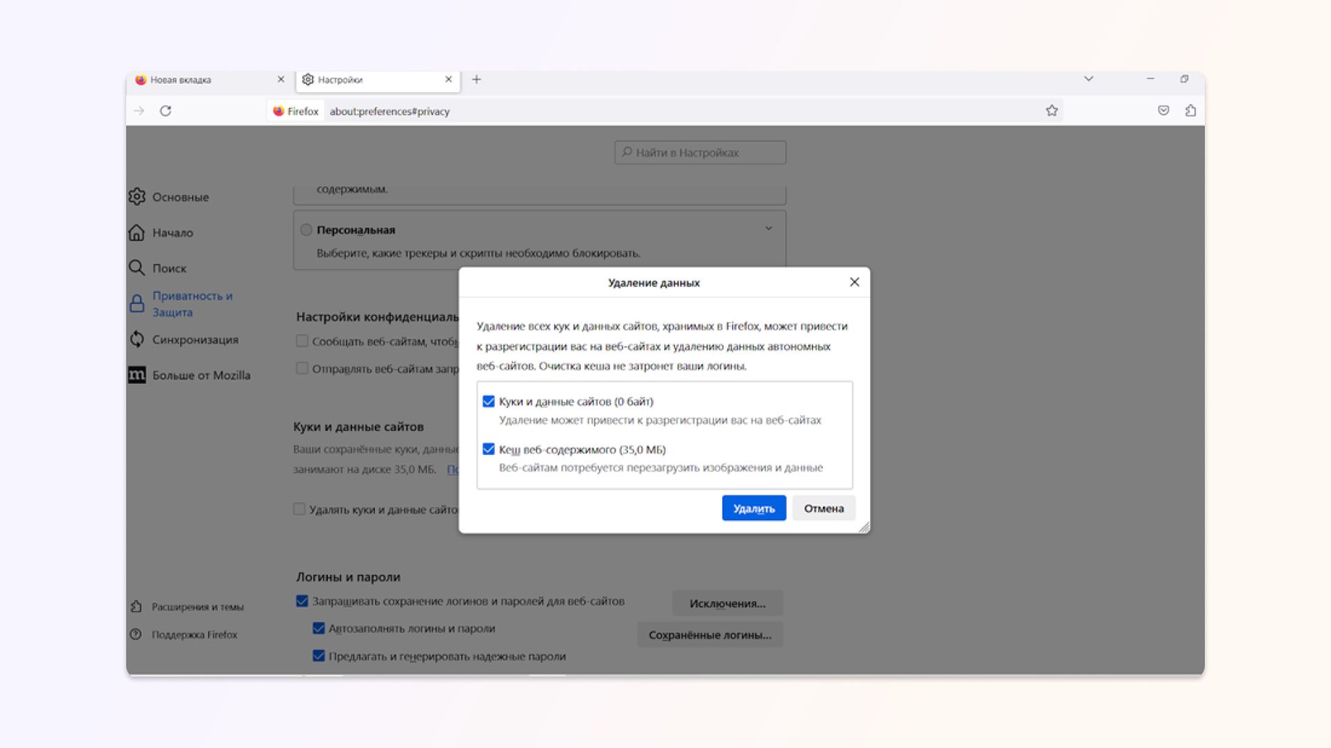Open the Pocket save icon
The width and height of the screenshot is (1331, 748).
point(1163,111)
